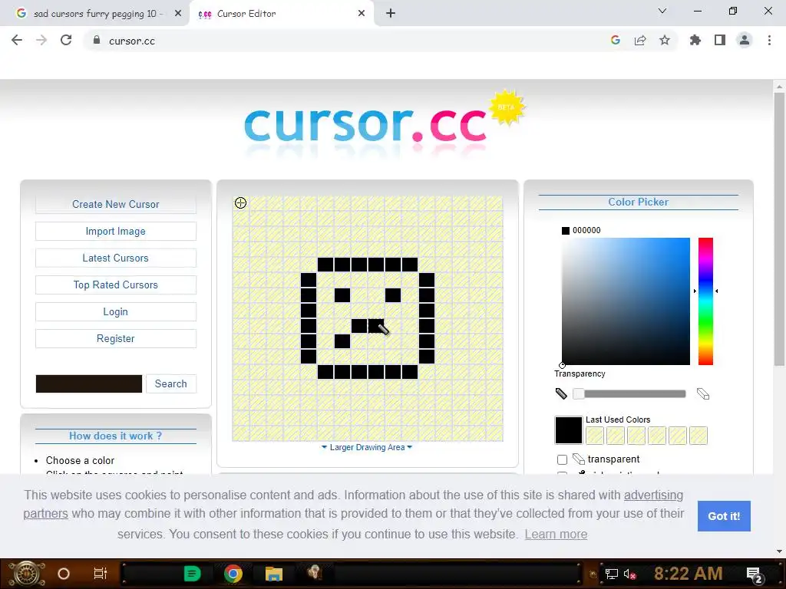Click the left eye pixel of the drawn face
Screen dimensions: 786x589
pos(342,295)
